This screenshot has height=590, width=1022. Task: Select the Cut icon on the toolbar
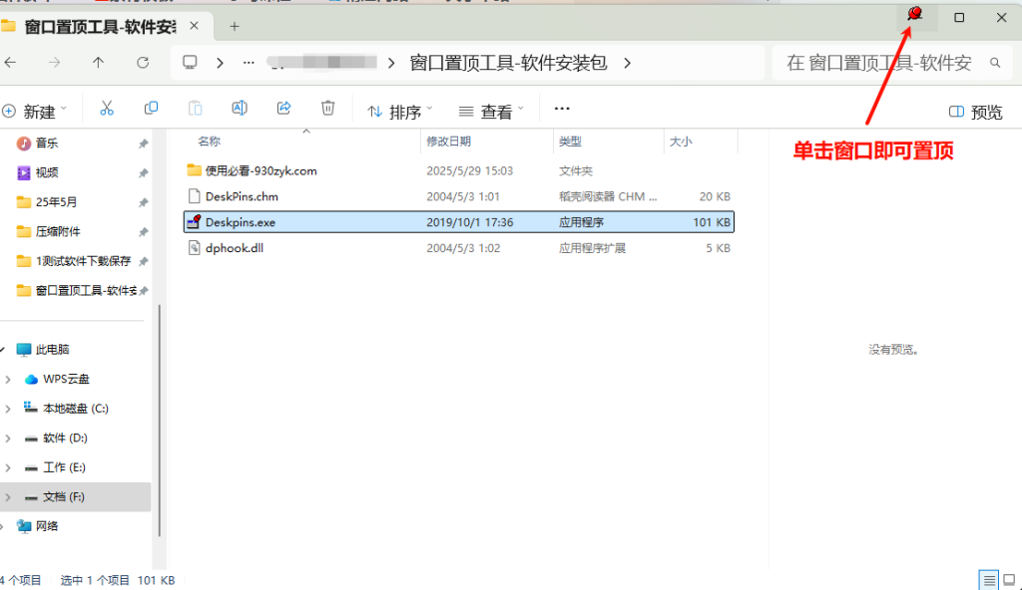[x=107, y=108]
